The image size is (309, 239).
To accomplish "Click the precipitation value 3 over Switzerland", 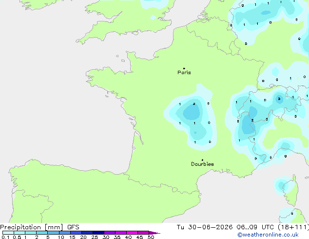I will pos(279,99).
